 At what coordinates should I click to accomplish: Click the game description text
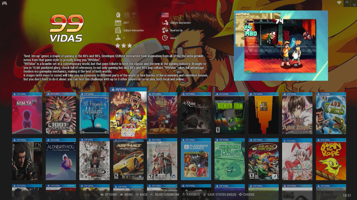116,67
